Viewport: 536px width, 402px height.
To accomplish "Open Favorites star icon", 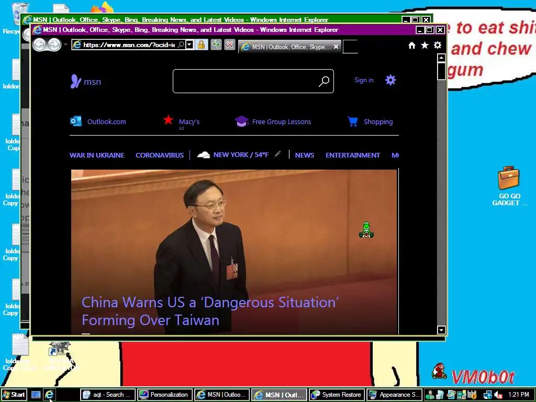I will (x=425, y=45).
